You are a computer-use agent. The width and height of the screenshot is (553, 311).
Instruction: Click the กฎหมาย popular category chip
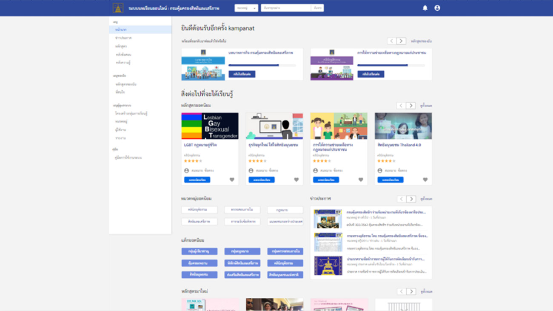285,210
